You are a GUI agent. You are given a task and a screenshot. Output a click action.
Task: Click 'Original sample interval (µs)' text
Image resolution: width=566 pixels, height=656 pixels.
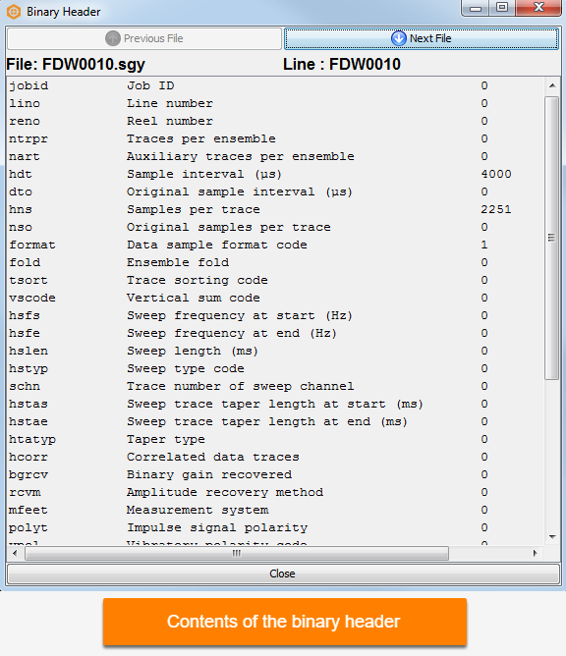point(240,192)
